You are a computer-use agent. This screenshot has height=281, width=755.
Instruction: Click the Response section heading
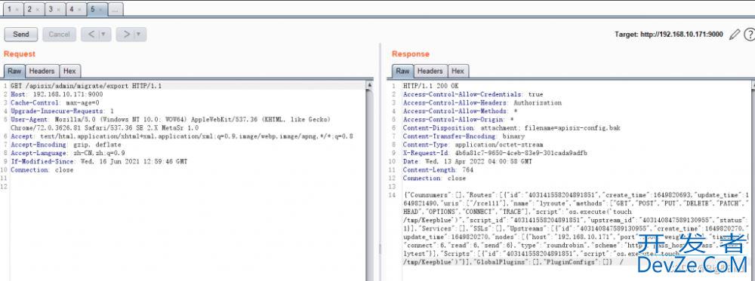(x=410, y=53)
